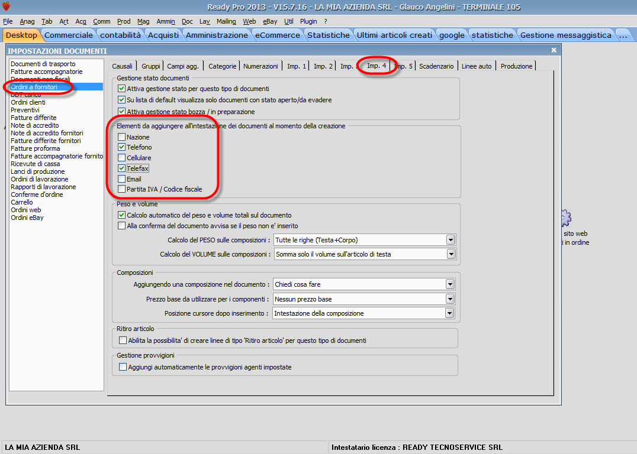This screenshot has width=637, height=454.
Task: Select 'Ordini web' in document list
Action: 26,210
